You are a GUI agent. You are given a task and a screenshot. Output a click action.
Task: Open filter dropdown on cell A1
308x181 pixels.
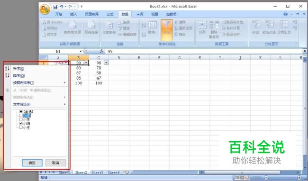tap(66, 63)
